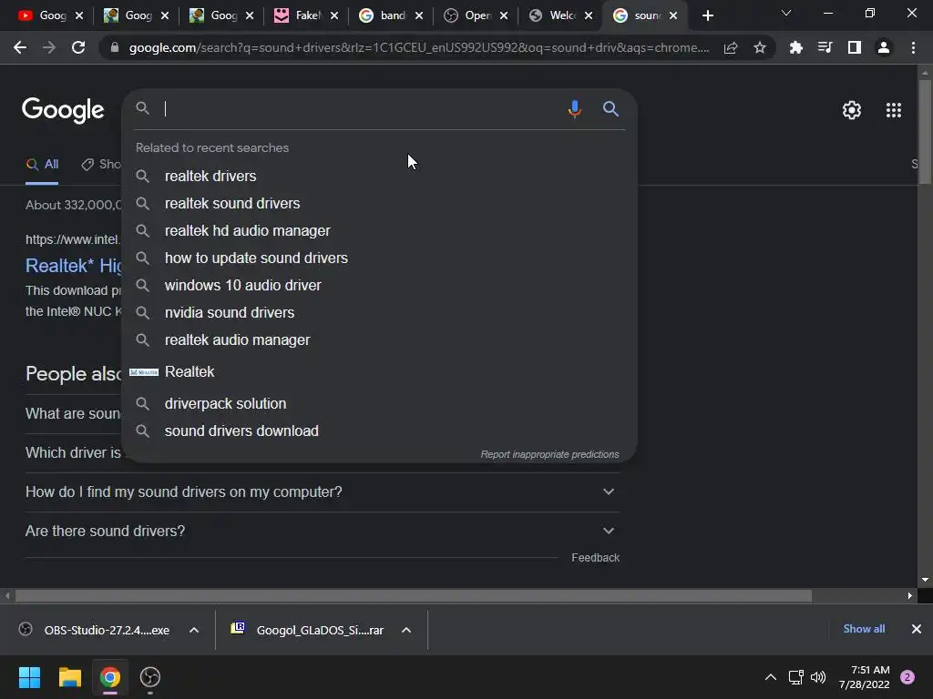Open the notification count badge

point(907,677)
